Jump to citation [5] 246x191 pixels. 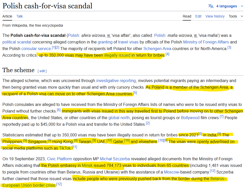(135, 93)
